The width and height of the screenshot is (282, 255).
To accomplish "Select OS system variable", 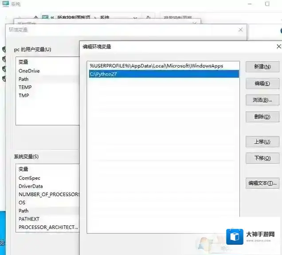I will pyautogui.click(x=22, y=203).
